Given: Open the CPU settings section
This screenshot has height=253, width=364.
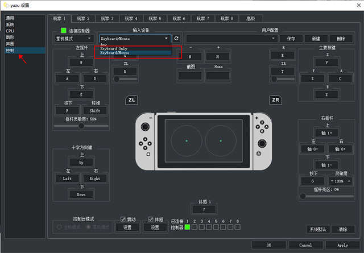Looking at the screenshot, I should pyautogui.click(x=10, y=31).
